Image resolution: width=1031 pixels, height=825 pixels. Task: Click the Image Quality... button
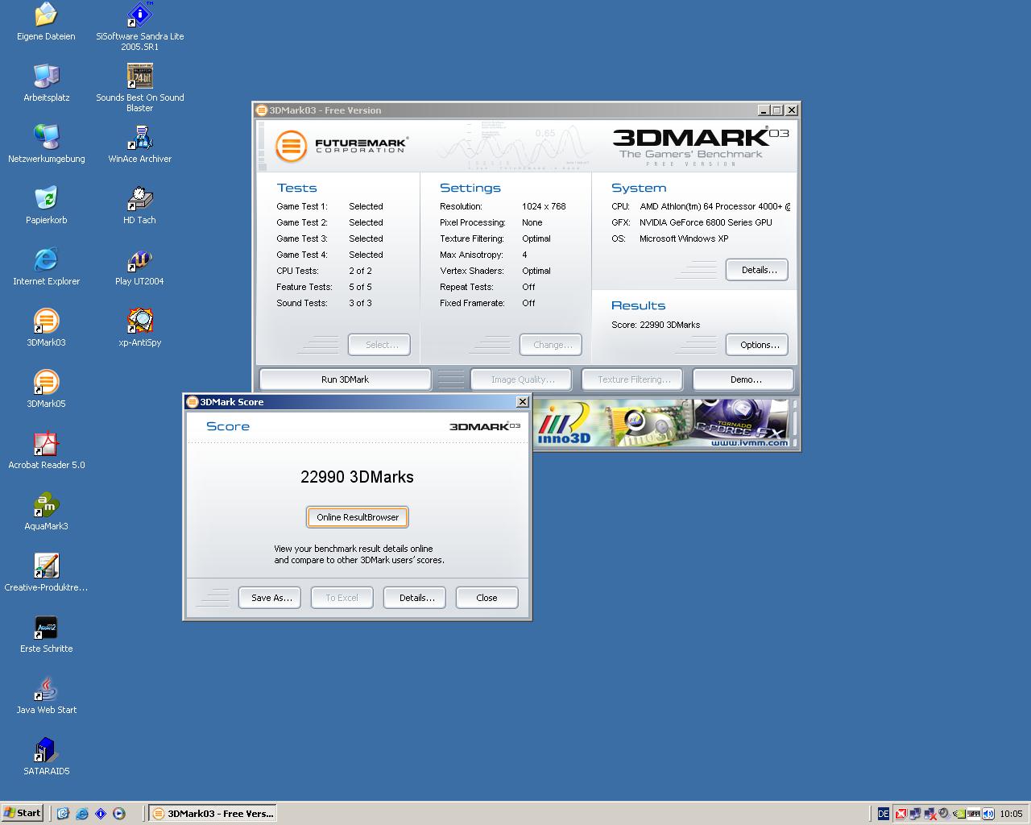(521, 379)
